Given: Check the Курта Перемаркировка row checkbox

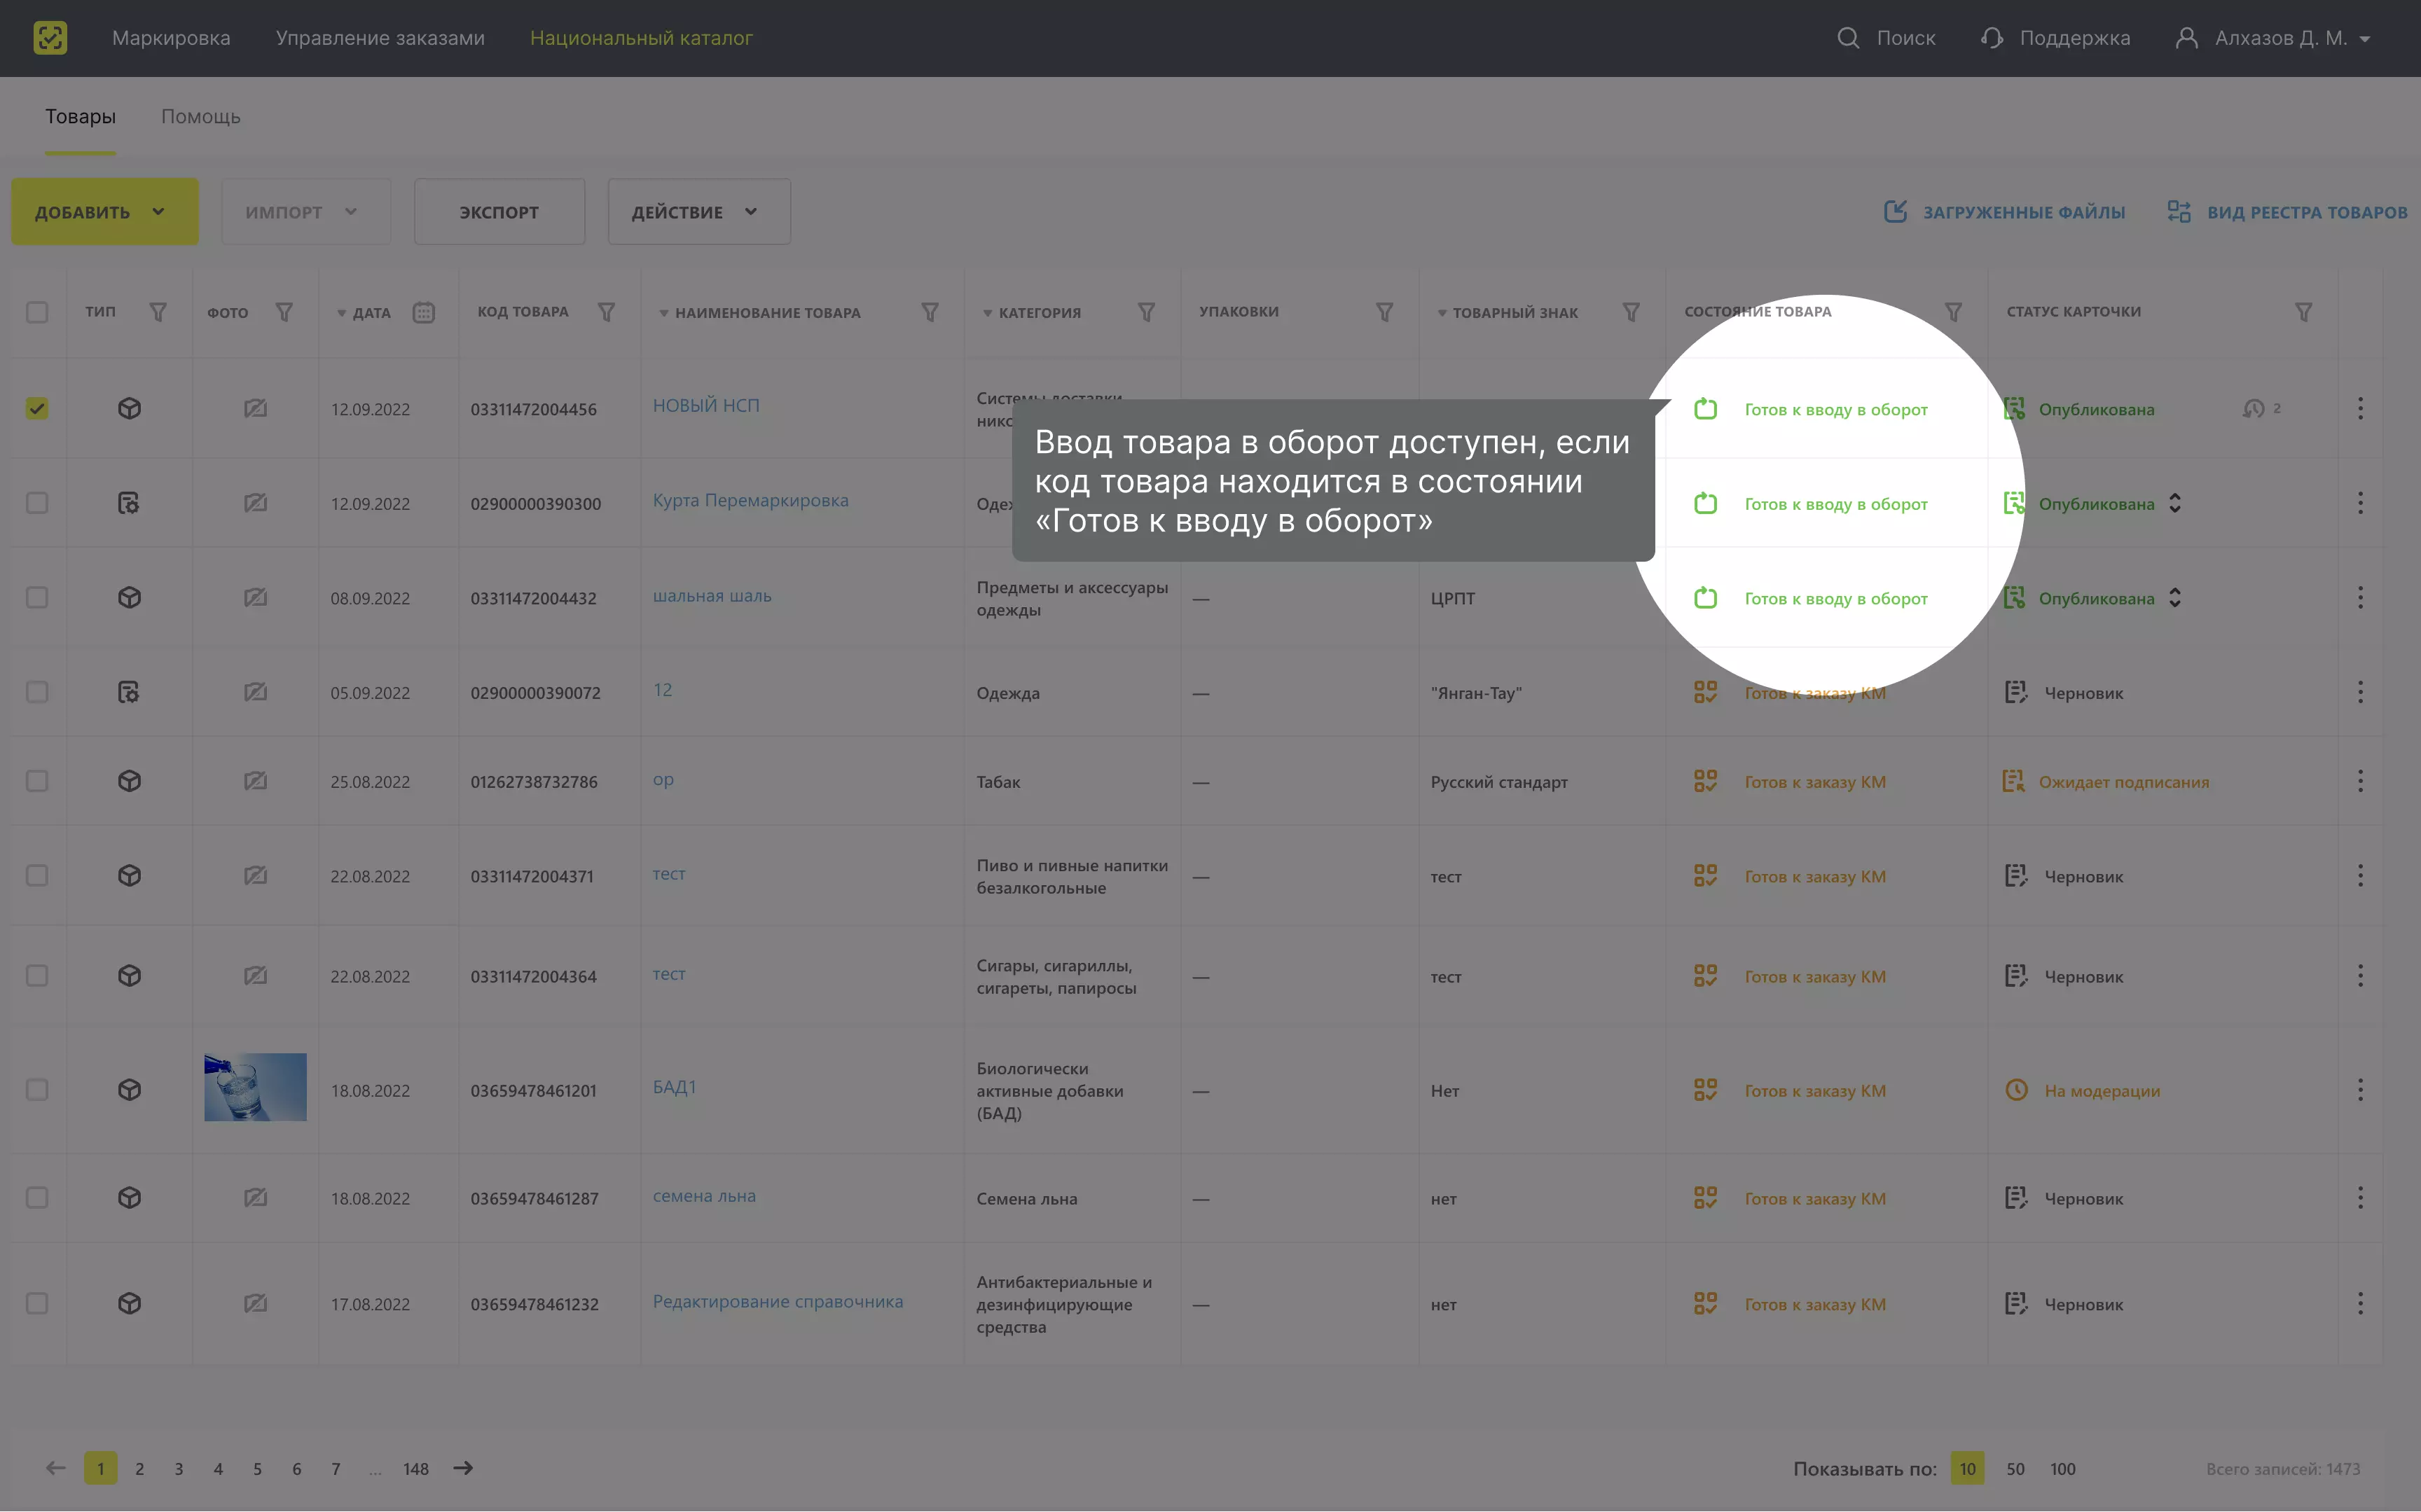Looking at the screenshot, I should point(37,503).
